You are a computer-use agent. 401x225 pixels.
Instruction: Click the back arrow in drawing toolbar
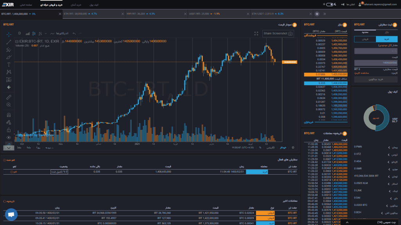pos(9,87)
